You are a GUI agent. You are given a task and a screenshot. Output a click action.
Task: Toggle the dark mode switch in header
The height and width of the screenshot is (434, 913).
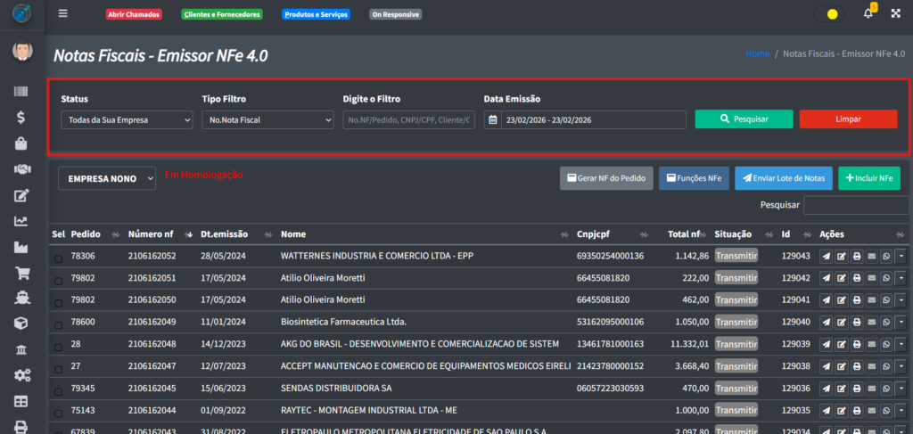tap(827, 14)
